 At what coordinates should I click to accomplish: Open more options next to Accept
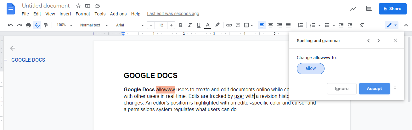point(395,89)
